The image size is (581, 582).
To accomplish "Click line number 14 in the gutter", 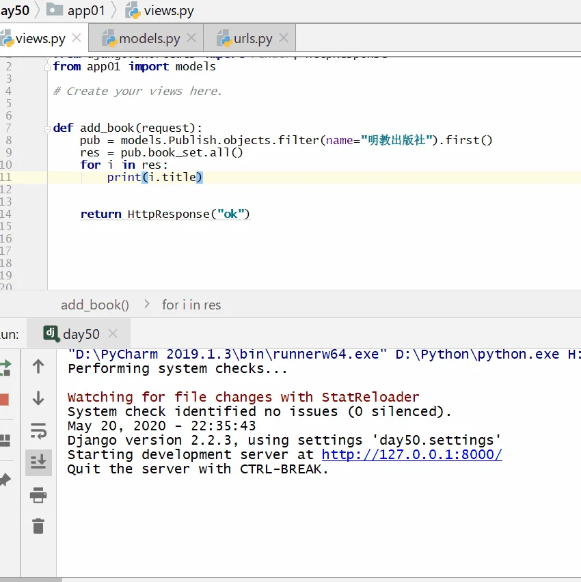I will [x=6, y=214].
